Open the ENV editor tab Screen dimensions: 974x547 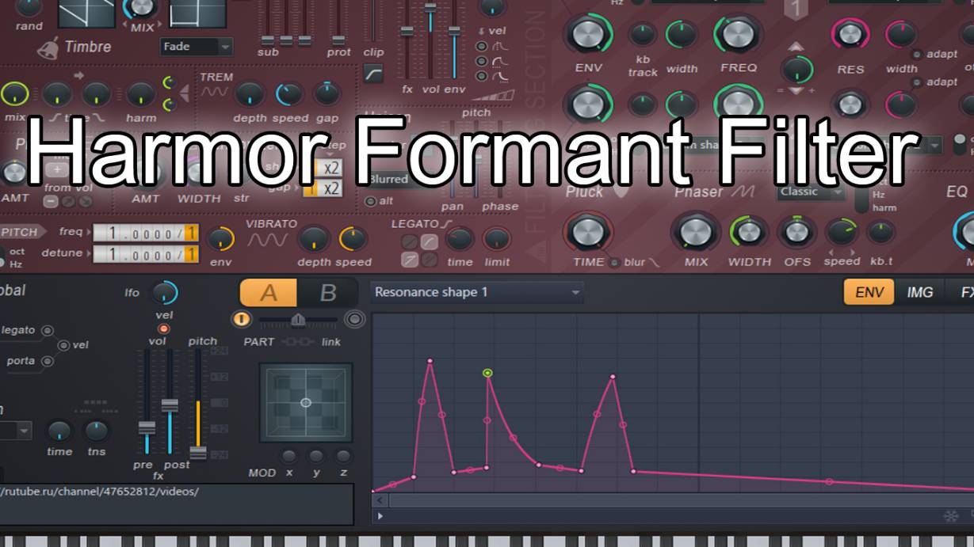point(869,292)
